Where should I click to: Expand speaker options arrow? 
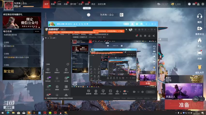[128, 91]
